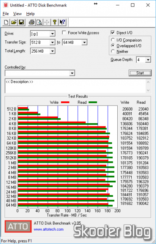
Task: Click the Description box scroll down arrow
Action: (148, 90)
